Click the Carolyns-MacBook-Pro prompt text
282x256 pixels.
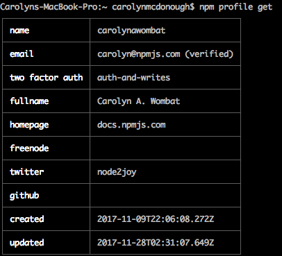point(51,7)
